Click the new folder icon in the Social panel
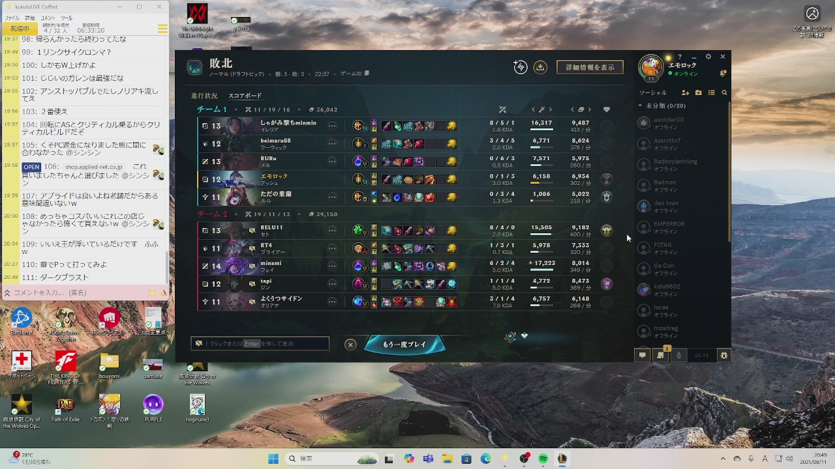Screen dimensions: 835x469 tap(698, 92)
